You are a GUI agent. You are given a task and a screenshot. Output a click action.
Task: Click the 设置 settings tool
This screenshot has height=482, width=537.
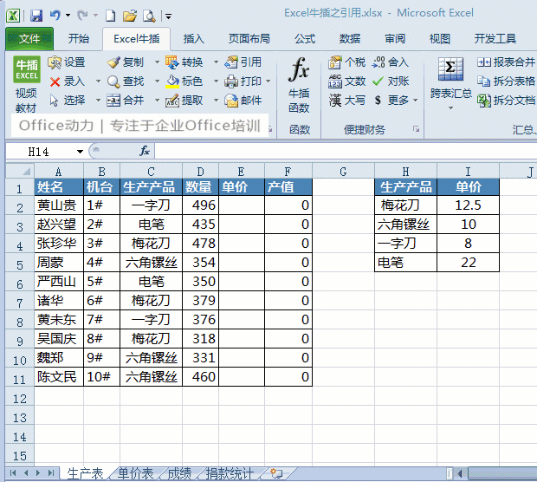tap(67, 62)
